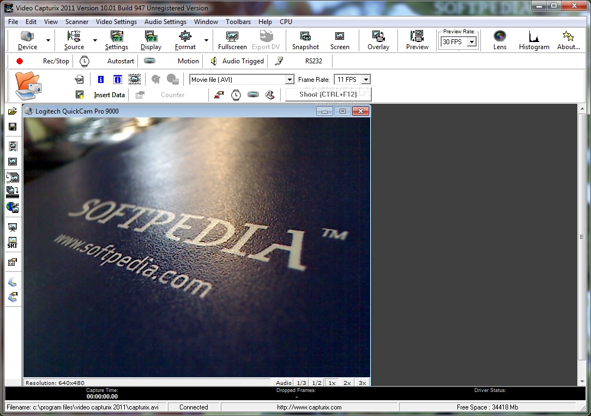Click the vertical scrollbar down arrow
591x416 pixels.
(x=582, y=382)
